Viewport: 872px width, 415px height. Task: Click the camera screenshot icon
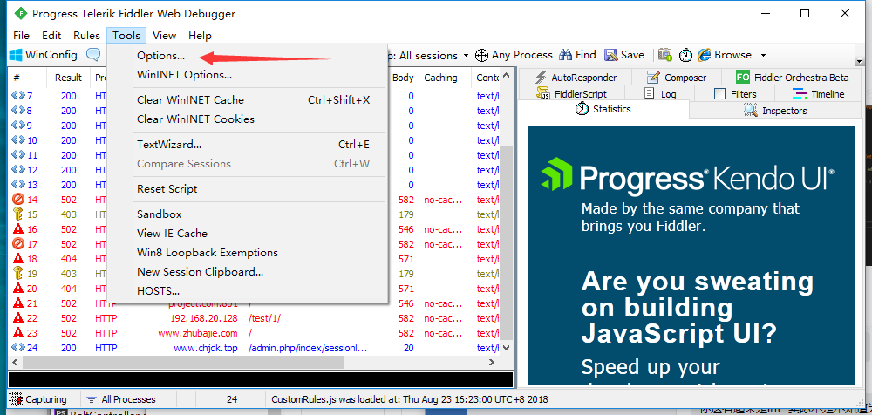tap(665, 55)
